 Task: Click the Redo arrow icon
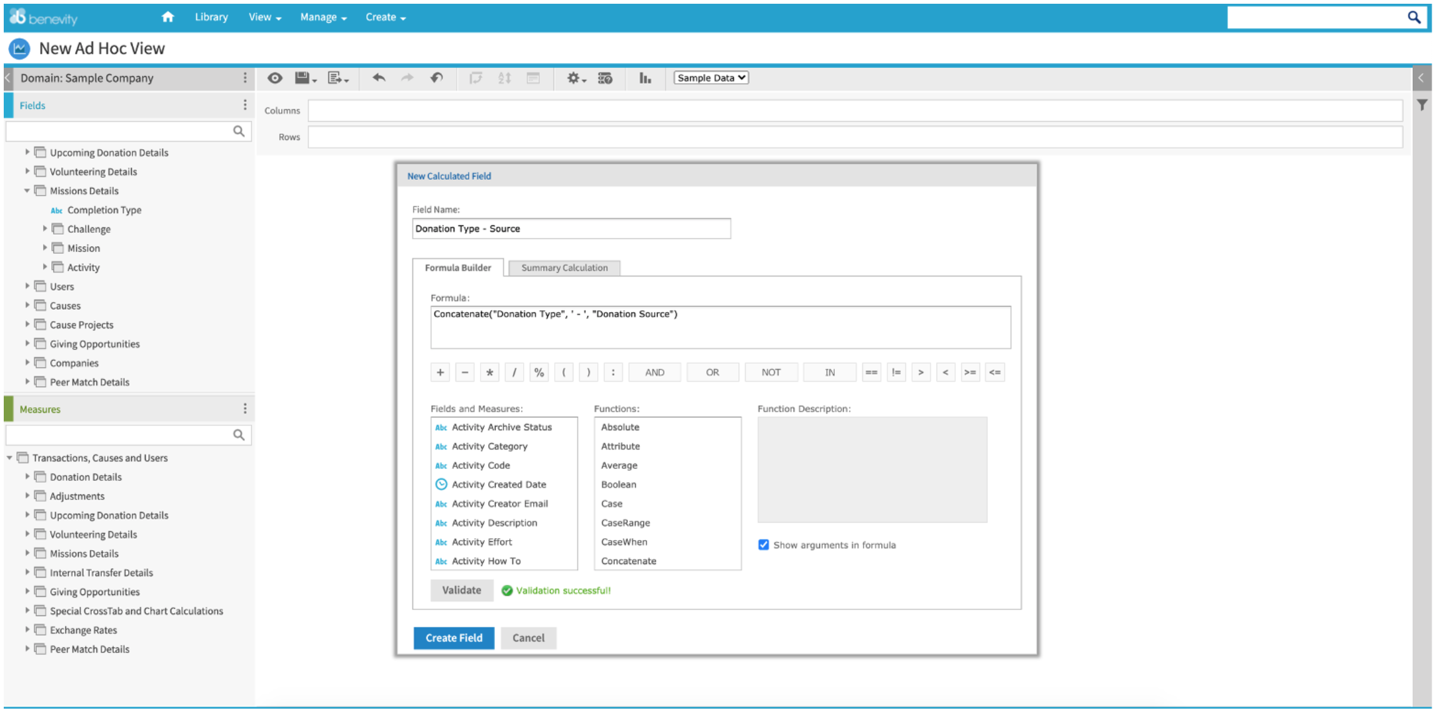pyautogui.click(x=407, y=78)
